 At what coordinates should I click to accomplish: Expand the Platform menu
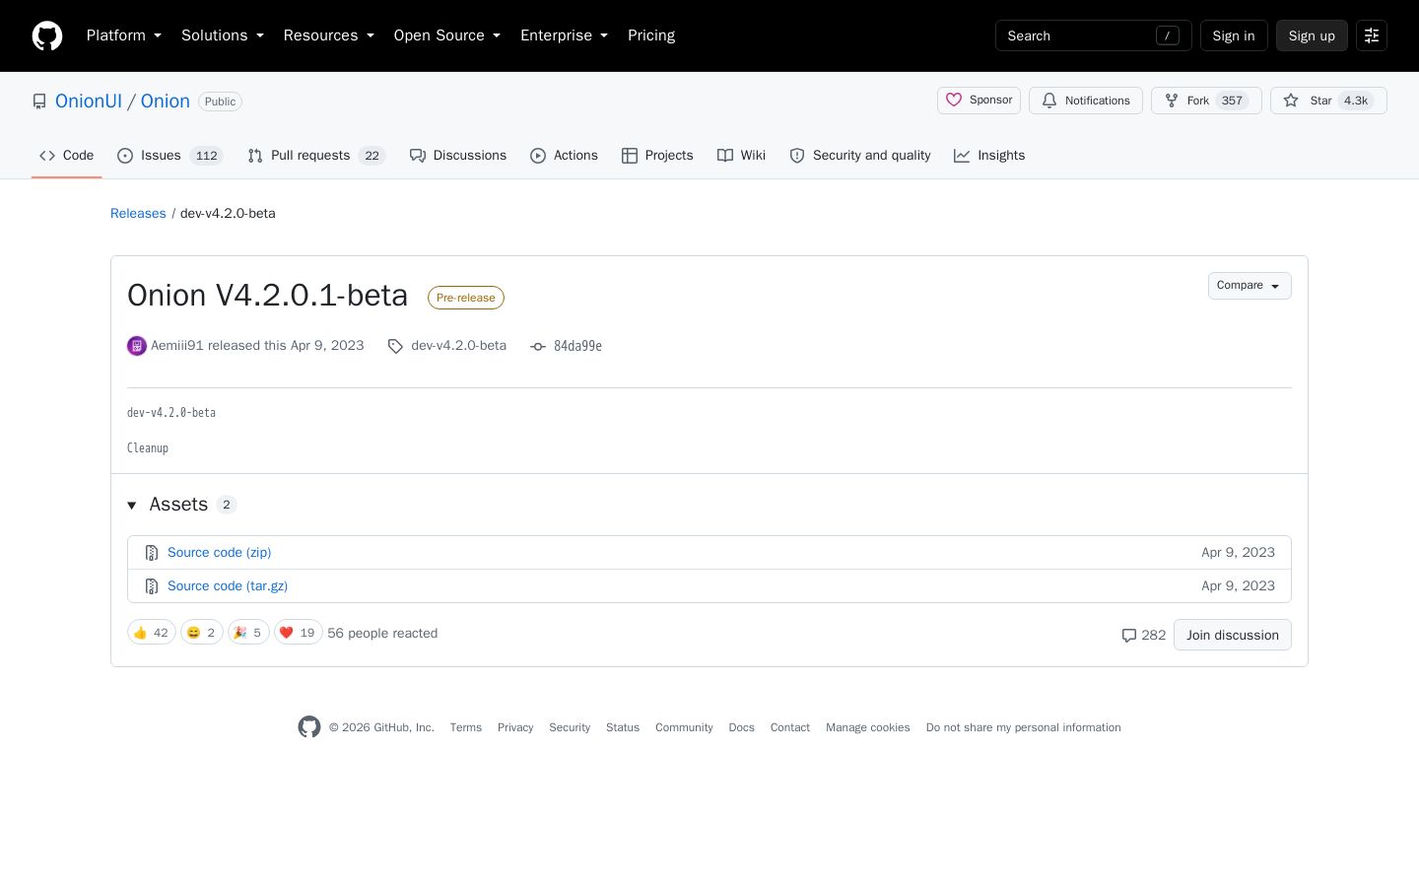coord(124,35)
